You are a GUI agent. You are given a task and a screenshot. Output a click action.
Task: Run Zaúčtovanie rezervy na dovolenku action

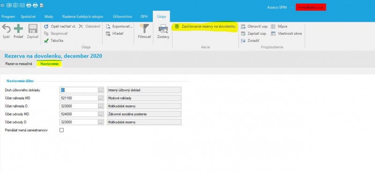(x=205, y=27)
